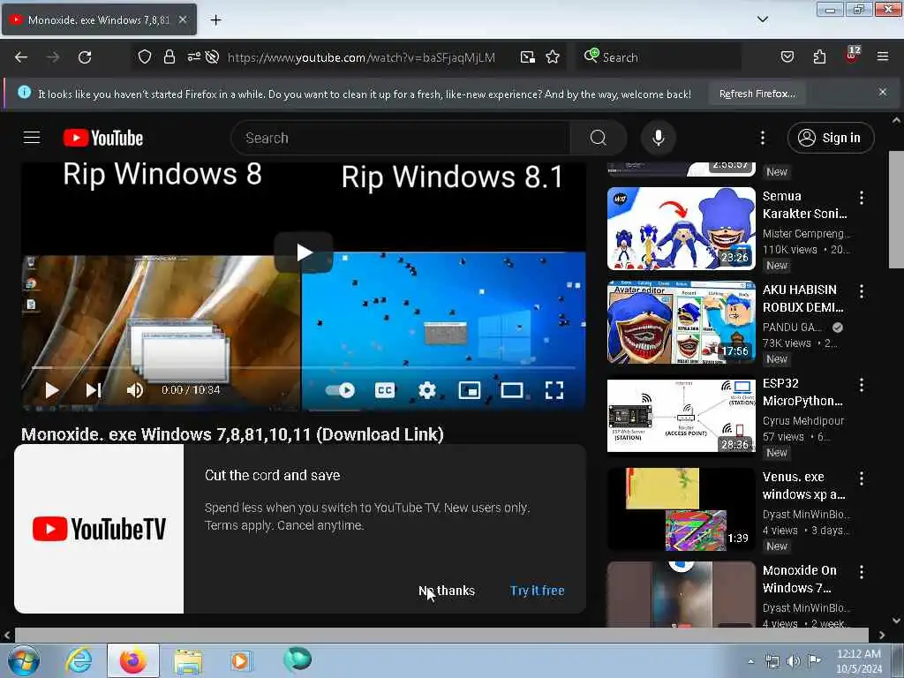Open YouTube settings three-dot menu

click(x=762, y=138)
